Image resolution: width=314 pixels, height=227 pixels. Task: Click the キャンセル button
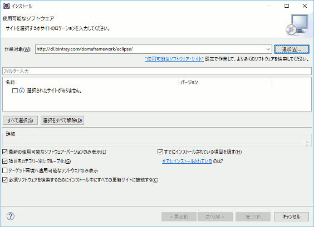coord(291,216)
